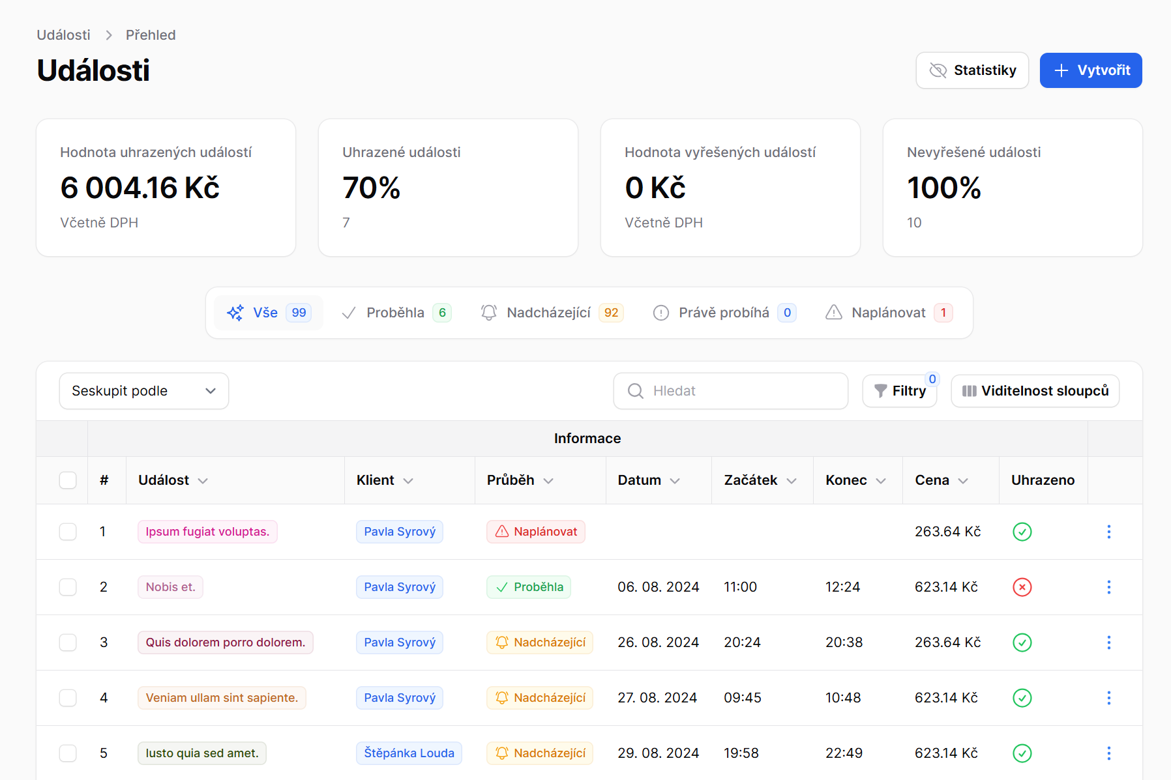The height and width of the screenshot is (780, 1171).
Task: Sort by the Událost column header
Action: pos(173,480)
